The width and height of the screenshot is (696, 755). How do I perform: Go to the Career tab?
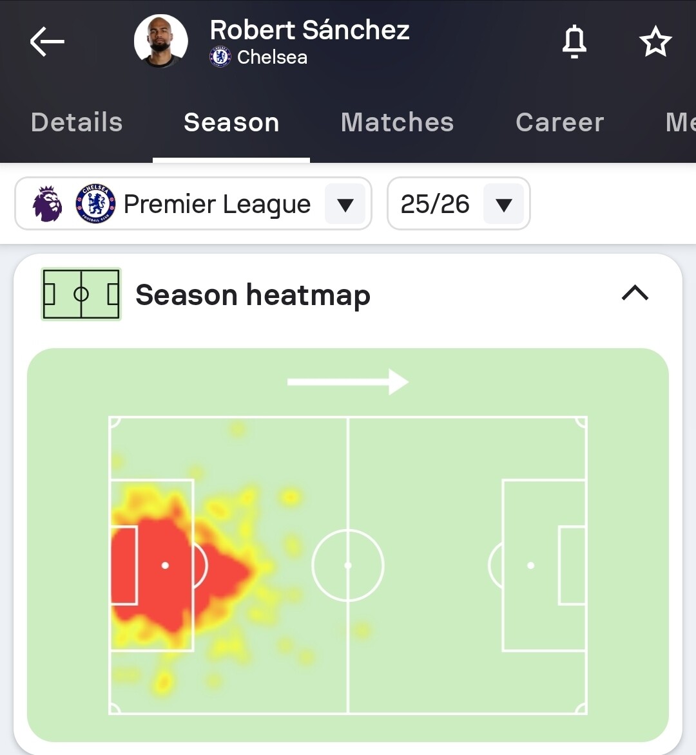tap(559, 122)
